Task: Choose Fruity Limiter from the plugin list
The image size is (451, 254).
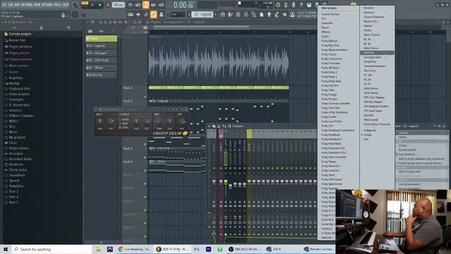Action: coord(329,117)
